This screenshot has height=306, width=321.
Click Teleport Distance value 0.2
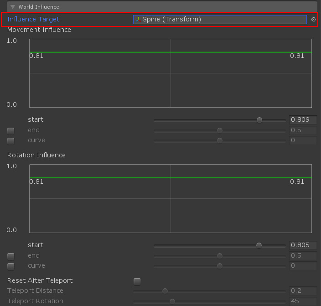pyautogui.click(x=303, y=290)
